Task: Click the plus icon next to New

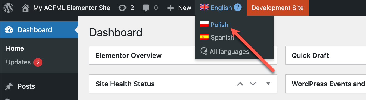Action: click(170, 8)
